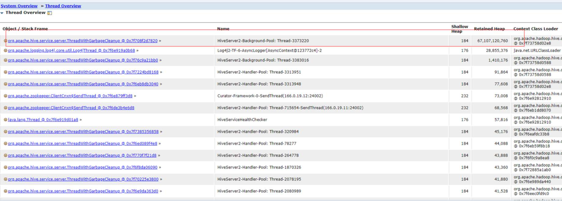Select name cell HiveServer2-Background-Pool: Thread-3373220
Viewport: 562px width, 201px height.
[x=263, y=41]
